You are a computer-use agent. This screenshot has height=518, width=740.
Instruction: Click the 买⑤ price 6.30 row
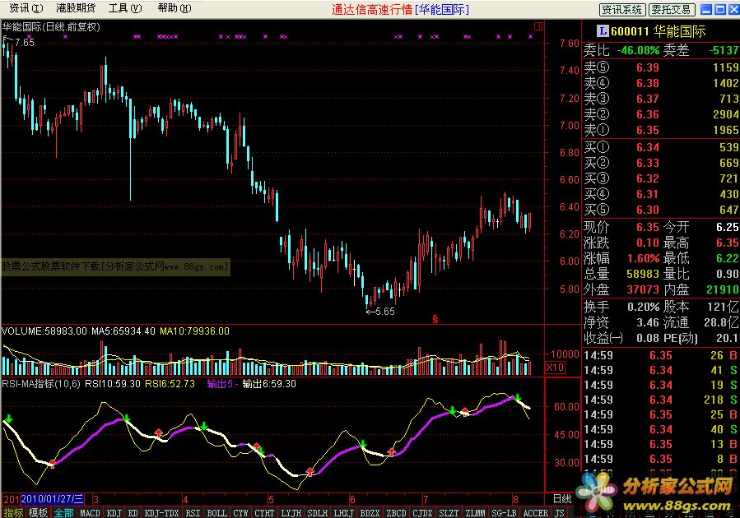661,210
